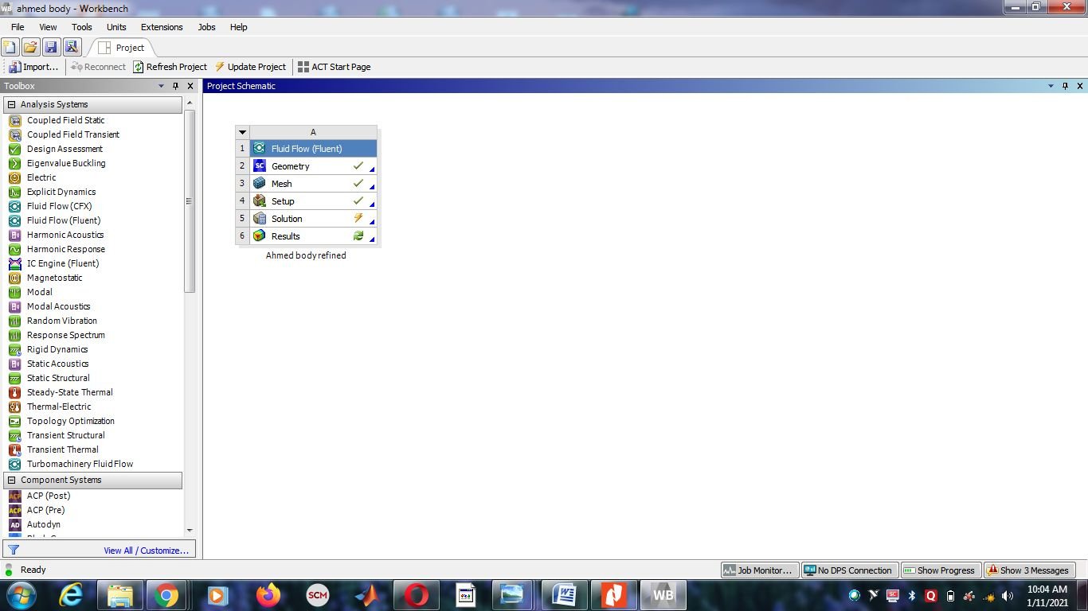
Task: Open the Help menu
Action: point(239,27)
